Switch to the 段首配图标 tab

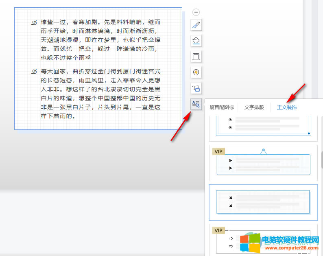coord(222,107)
